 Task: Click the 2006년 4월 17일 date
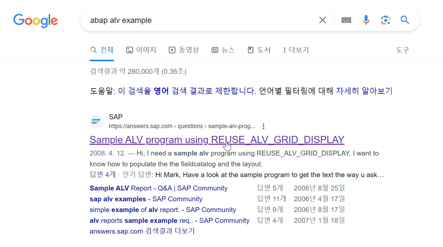click(x=319, y=199)
